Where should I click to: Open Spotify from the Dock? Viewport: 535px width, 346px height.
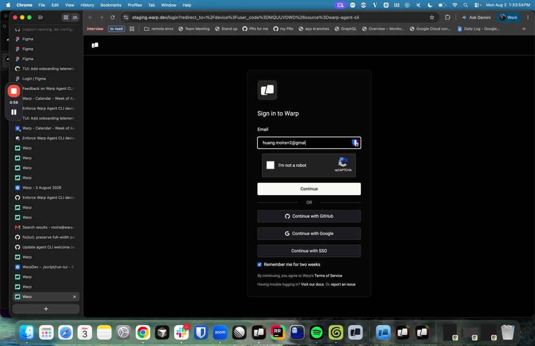pyautogui.click(x=317, y=333)
